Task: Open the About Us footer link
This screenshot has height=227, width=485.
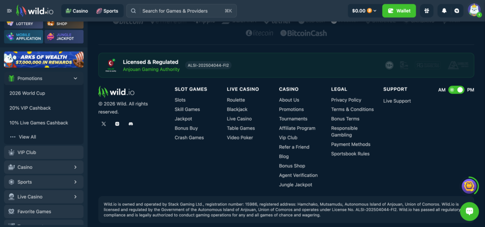Action: click(x=289, y=100)
